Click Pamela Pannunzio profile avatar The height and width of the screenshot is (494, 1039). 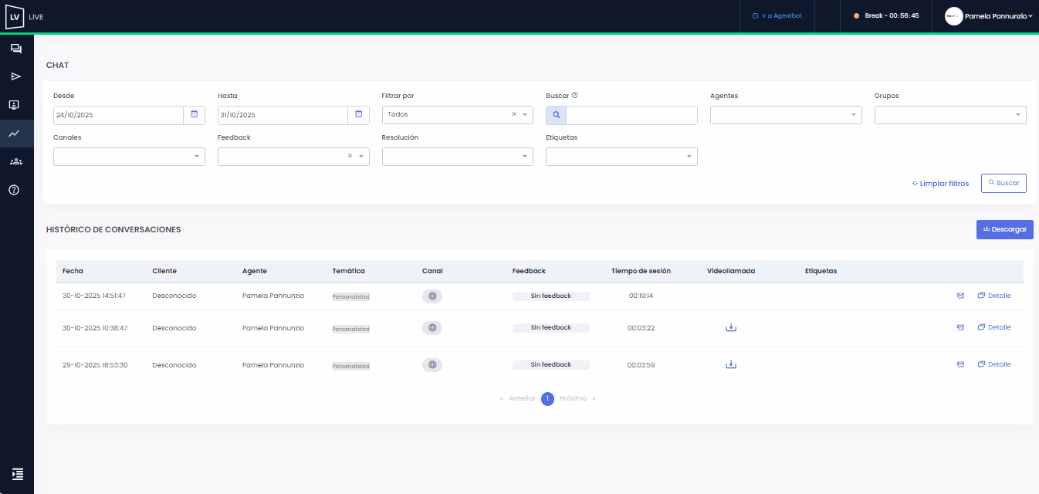point(953,15)
